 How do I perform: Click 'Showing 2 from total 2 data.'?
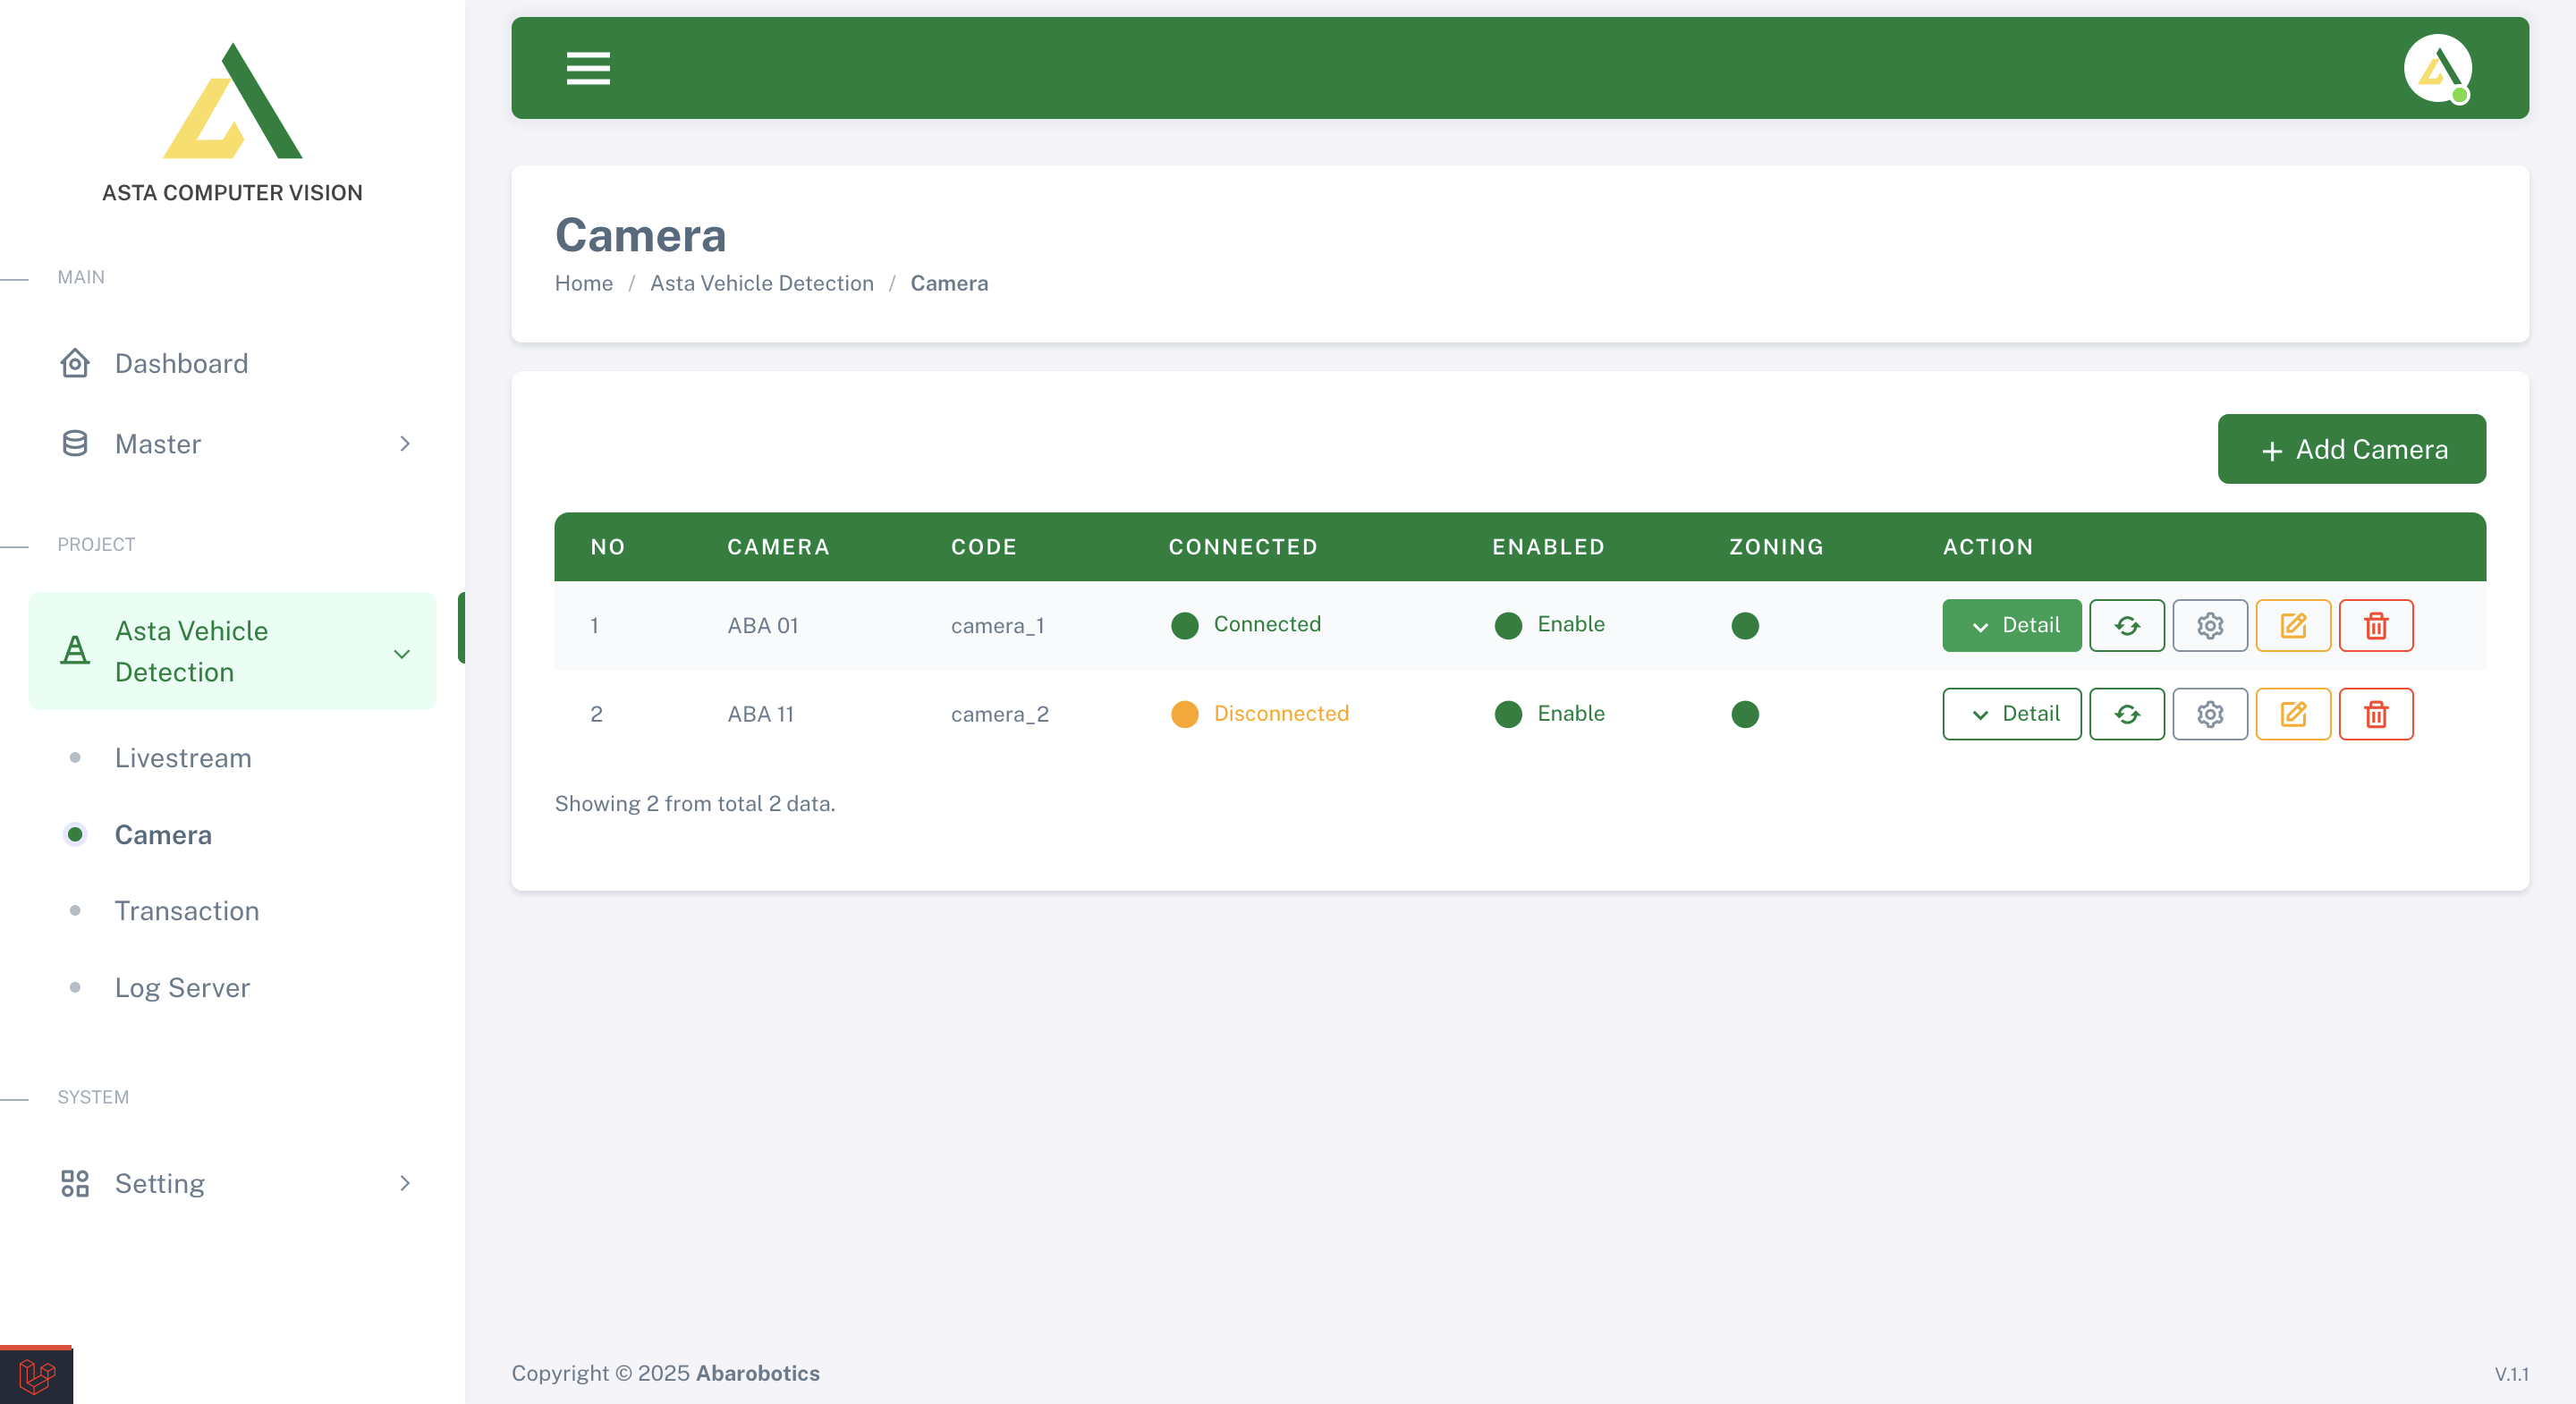(x=695, y=803)
